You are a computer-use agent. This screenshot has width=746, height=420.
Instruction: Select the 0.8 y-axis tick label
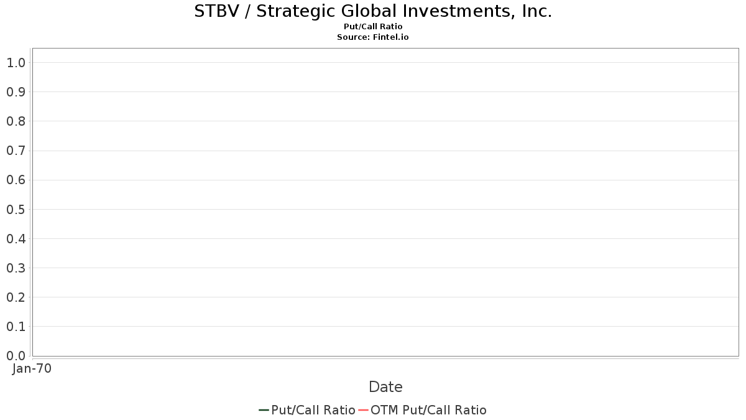click(16, 121)
